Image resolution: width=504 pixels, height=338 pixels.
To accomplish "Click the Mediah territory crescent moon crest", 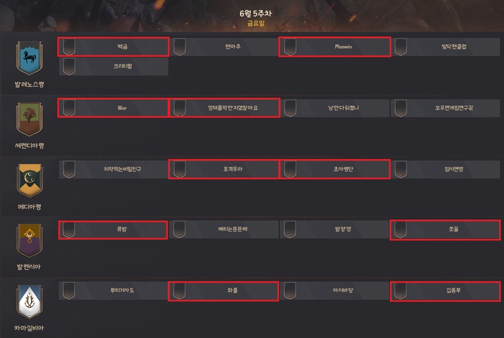I will click(x=29, y=180).
